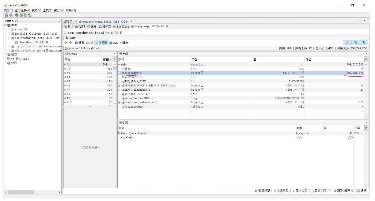Minimize the applications side panel
This screenshot has height=201, width=375.
coord(59,21)
